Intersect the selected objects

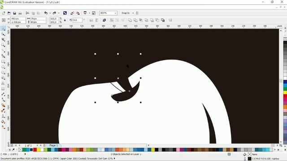pos(141,20)
